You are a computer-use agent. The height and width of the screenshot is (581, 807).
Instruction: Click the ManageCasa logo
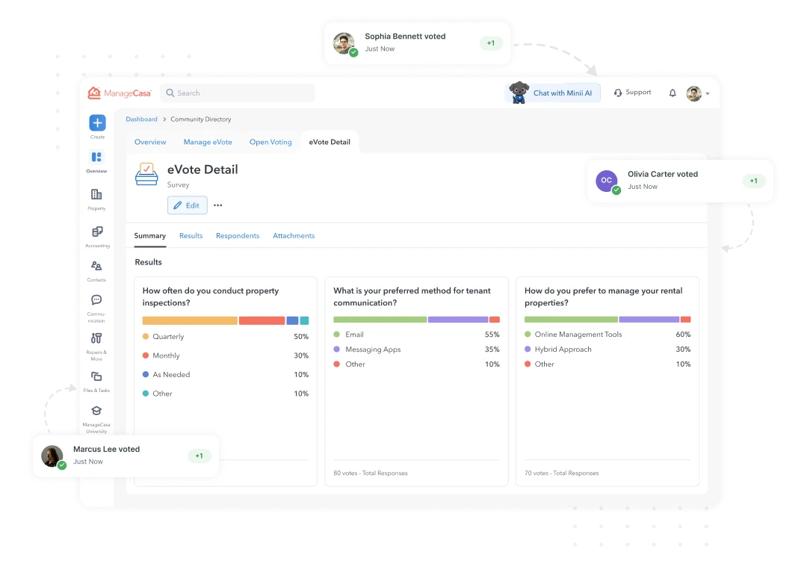coord(120,93)
